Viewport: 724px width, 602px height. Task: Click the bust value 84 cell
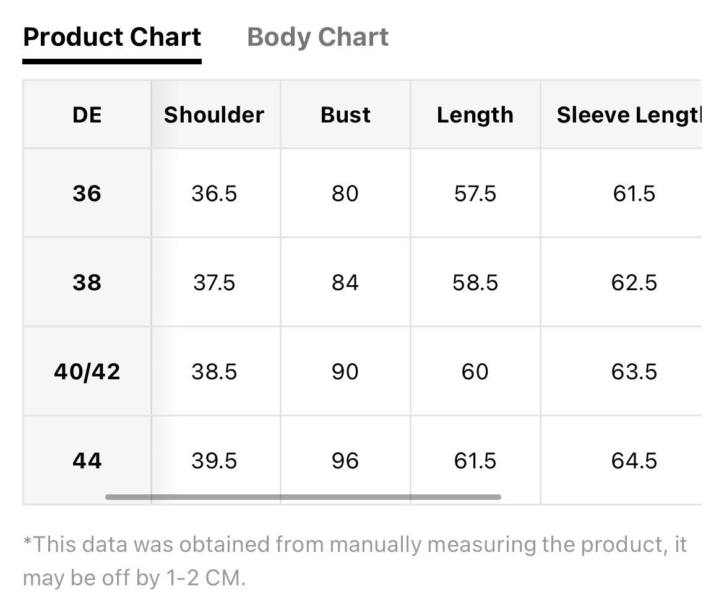tap(345, 282)
